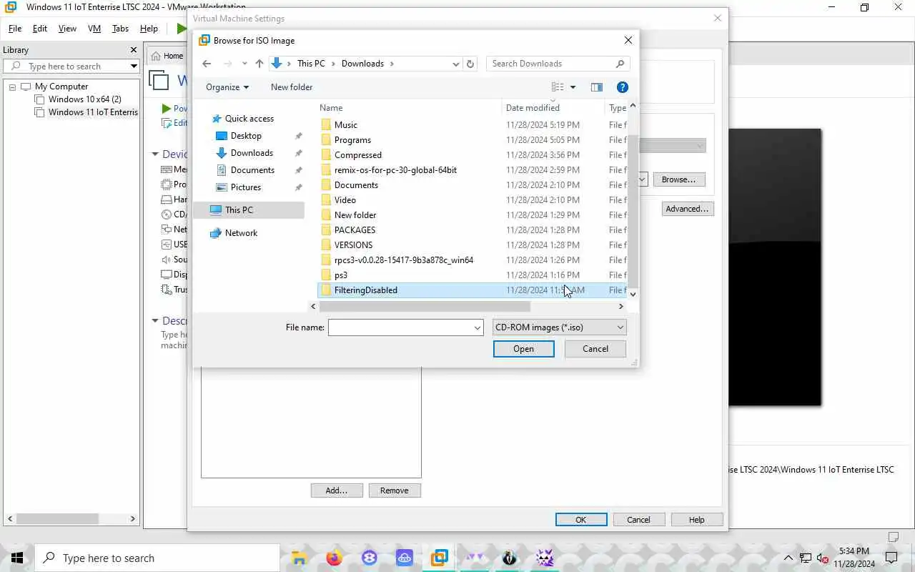This screenshot has width=915, height=572.
Task: Collapse My Computer in VMware Library
Action: [x=12, y=87]
